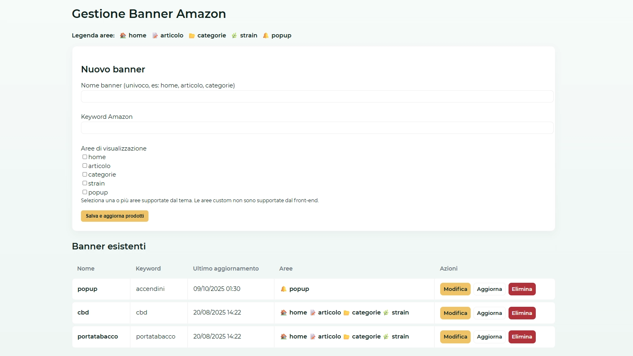Click the articolo icon in the legend
This screenshot has height=356, width=633.
pyautogui.click(x=155, y=35)
